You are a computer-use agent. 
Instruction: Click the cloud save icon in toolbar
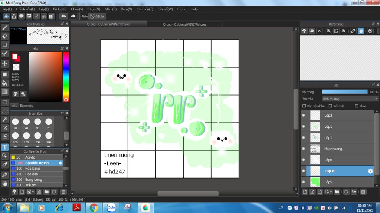(6, 16)
